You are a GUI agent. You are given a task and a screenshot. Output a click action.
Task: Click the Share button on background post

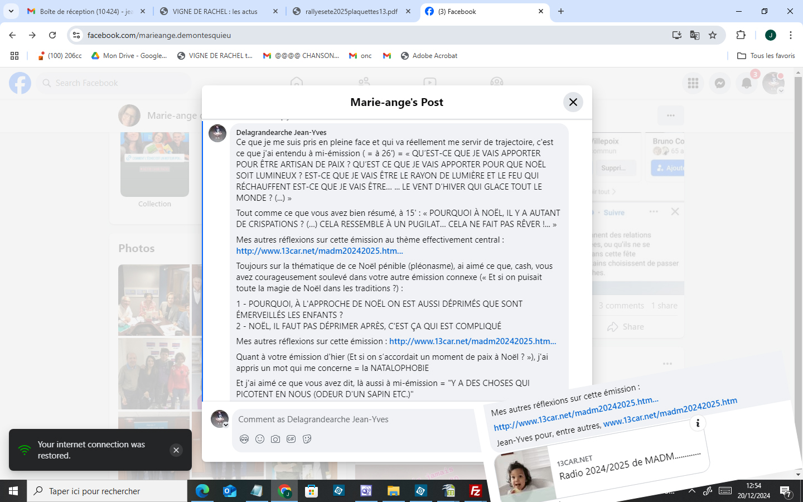point(626,327)
